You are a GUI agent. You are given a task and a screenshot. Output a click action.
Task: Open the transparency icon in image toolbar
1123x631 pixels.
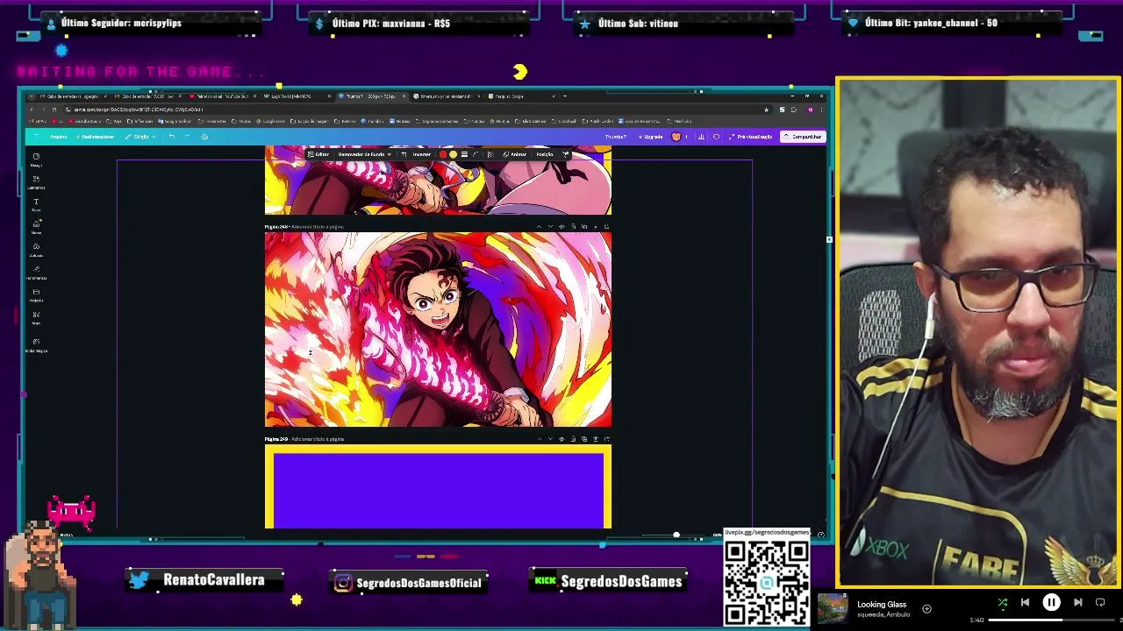(490, 154)
